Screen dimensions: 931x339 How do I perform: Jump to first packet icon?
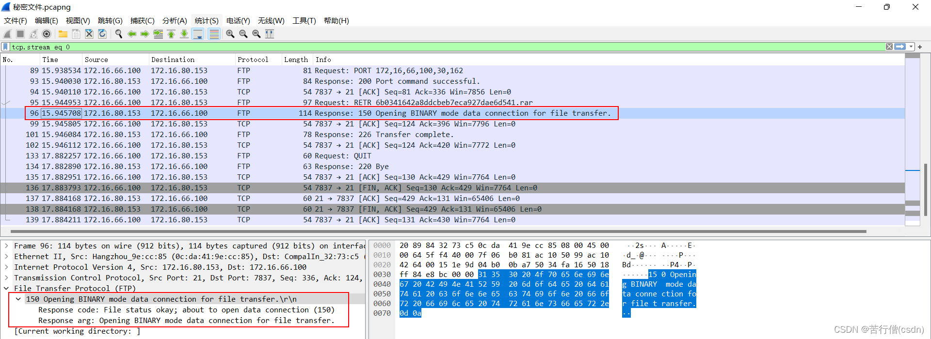171,34
